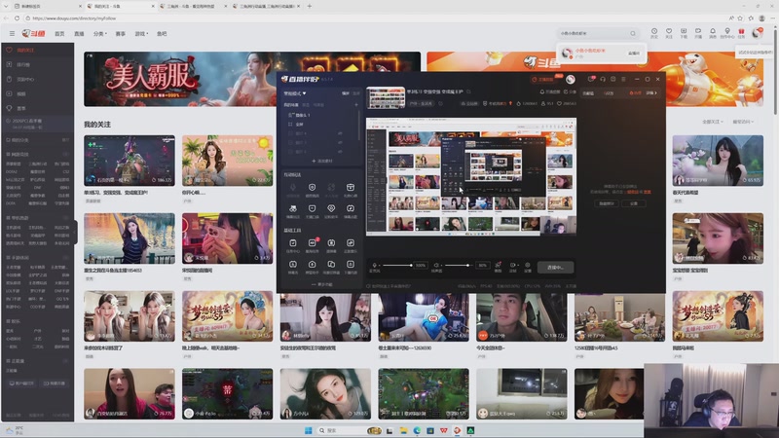Image resolution: width=779 pixels, height=438 pixels.
Task: Open the 关注 heart icon in header
Action: [669, 33]
